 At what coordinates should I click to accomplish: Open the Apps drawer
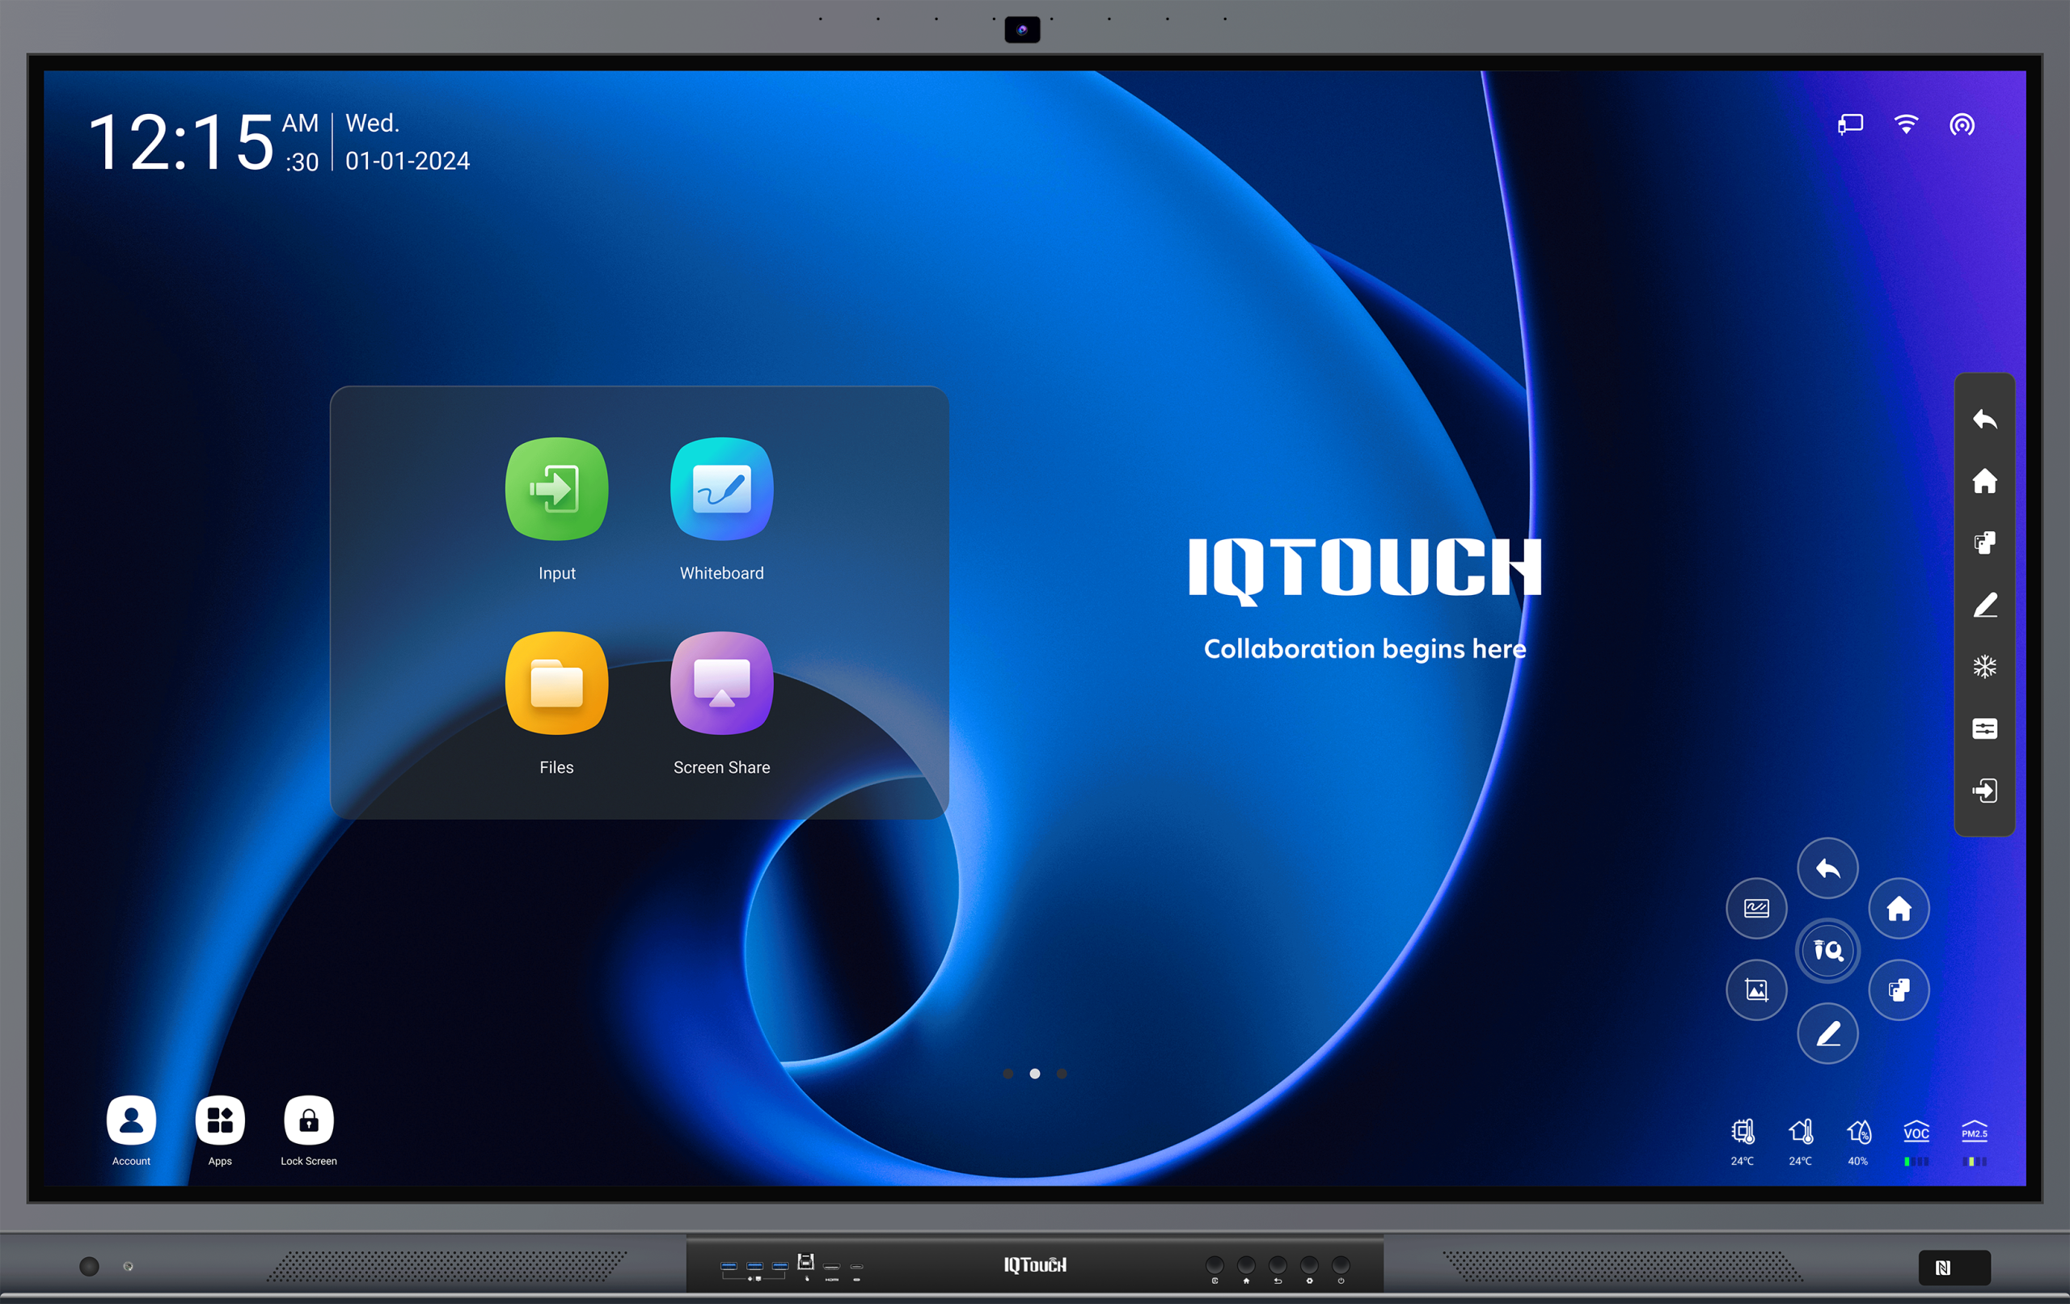[220, 1121]
